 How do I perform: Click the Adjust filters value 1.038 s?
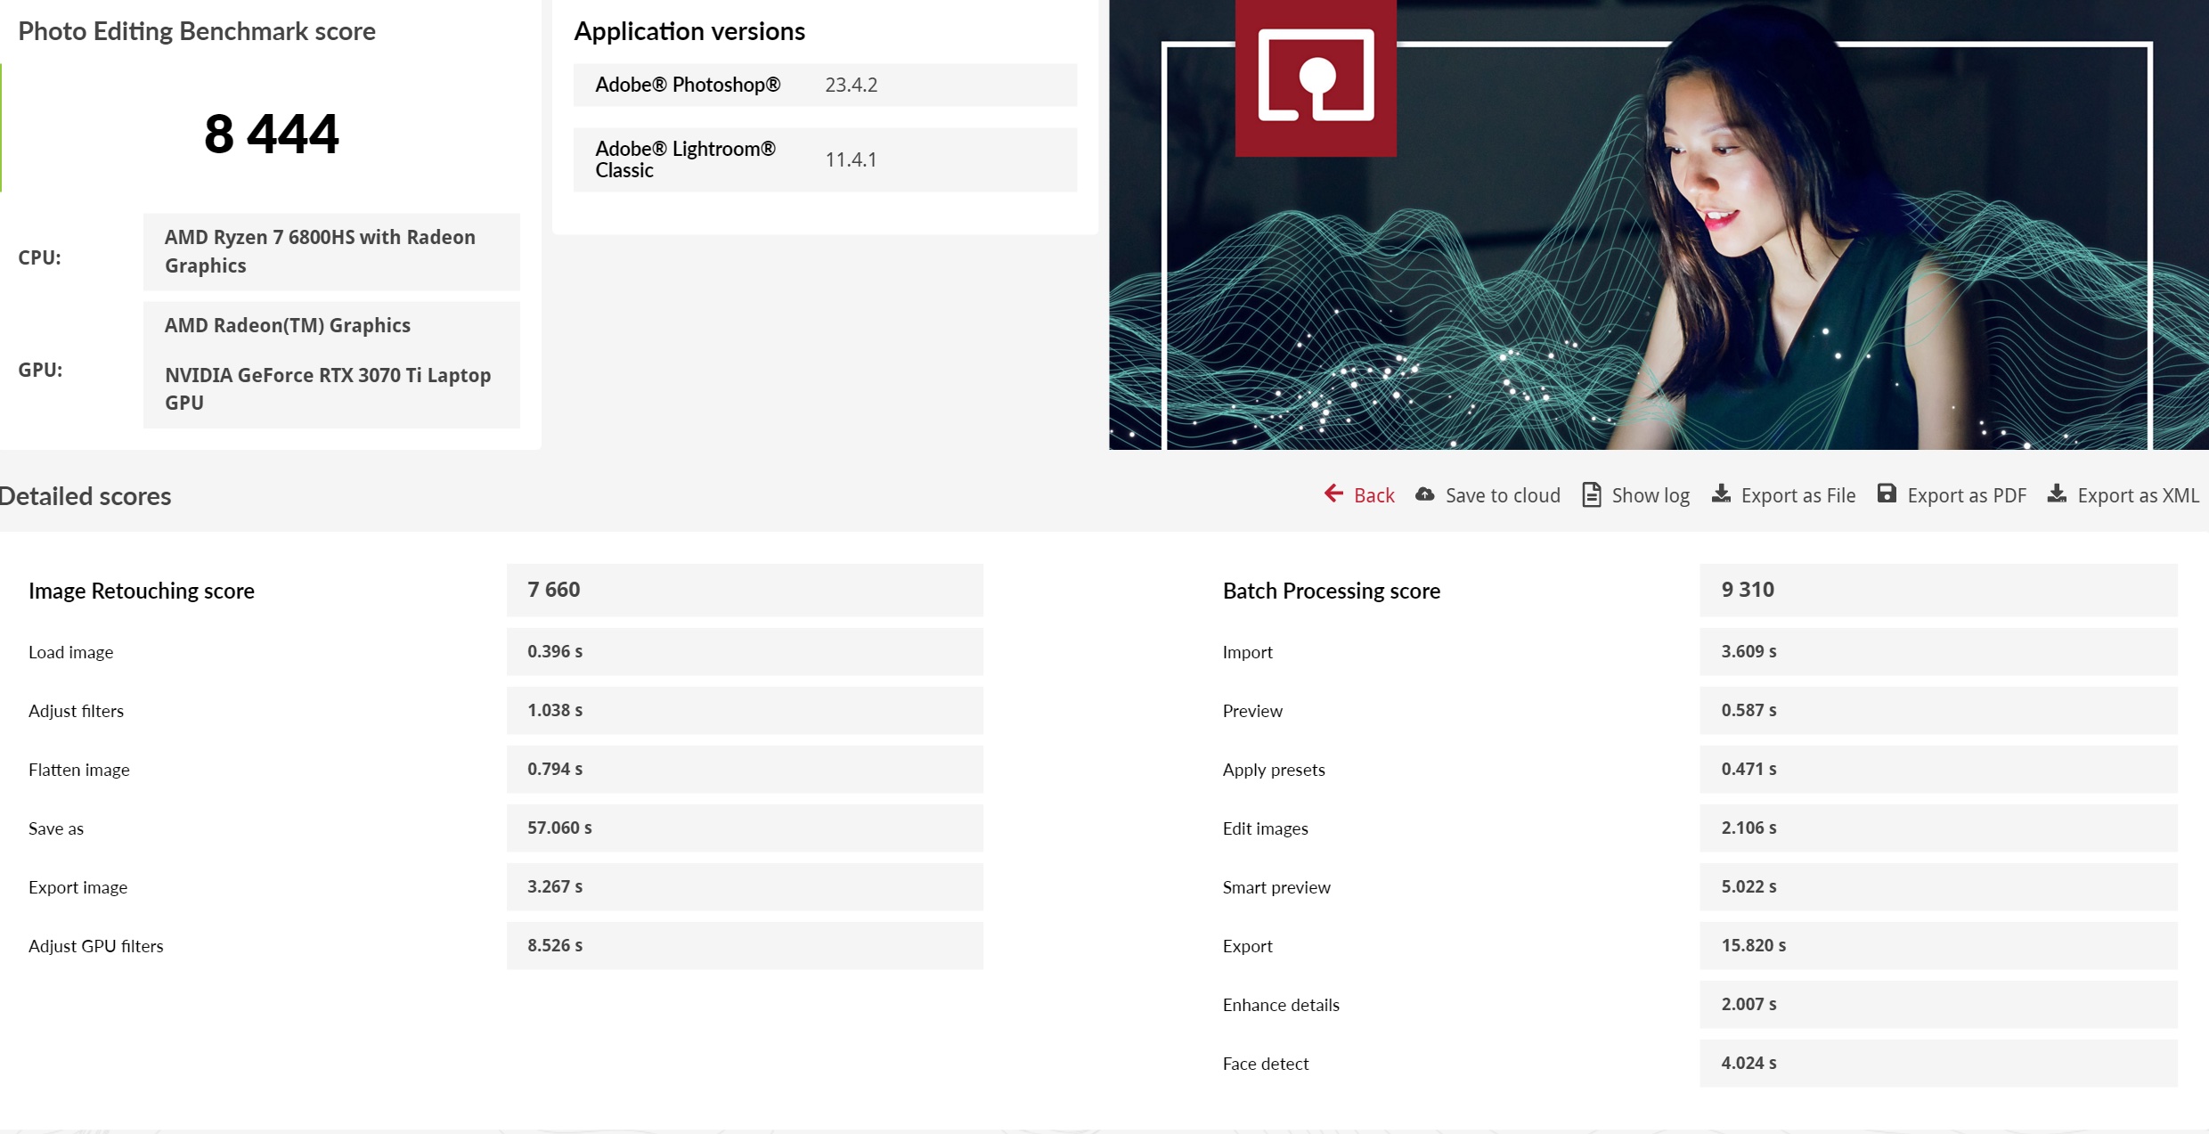[745, 710]
